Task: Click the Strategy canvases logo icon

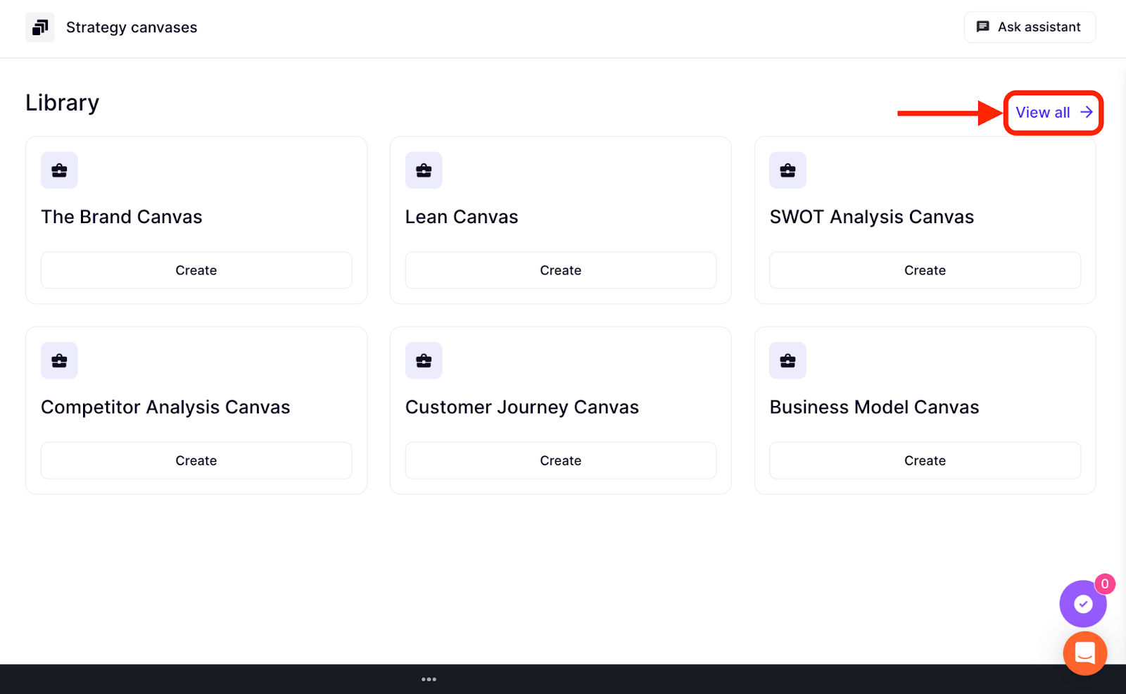Action: 40,27
